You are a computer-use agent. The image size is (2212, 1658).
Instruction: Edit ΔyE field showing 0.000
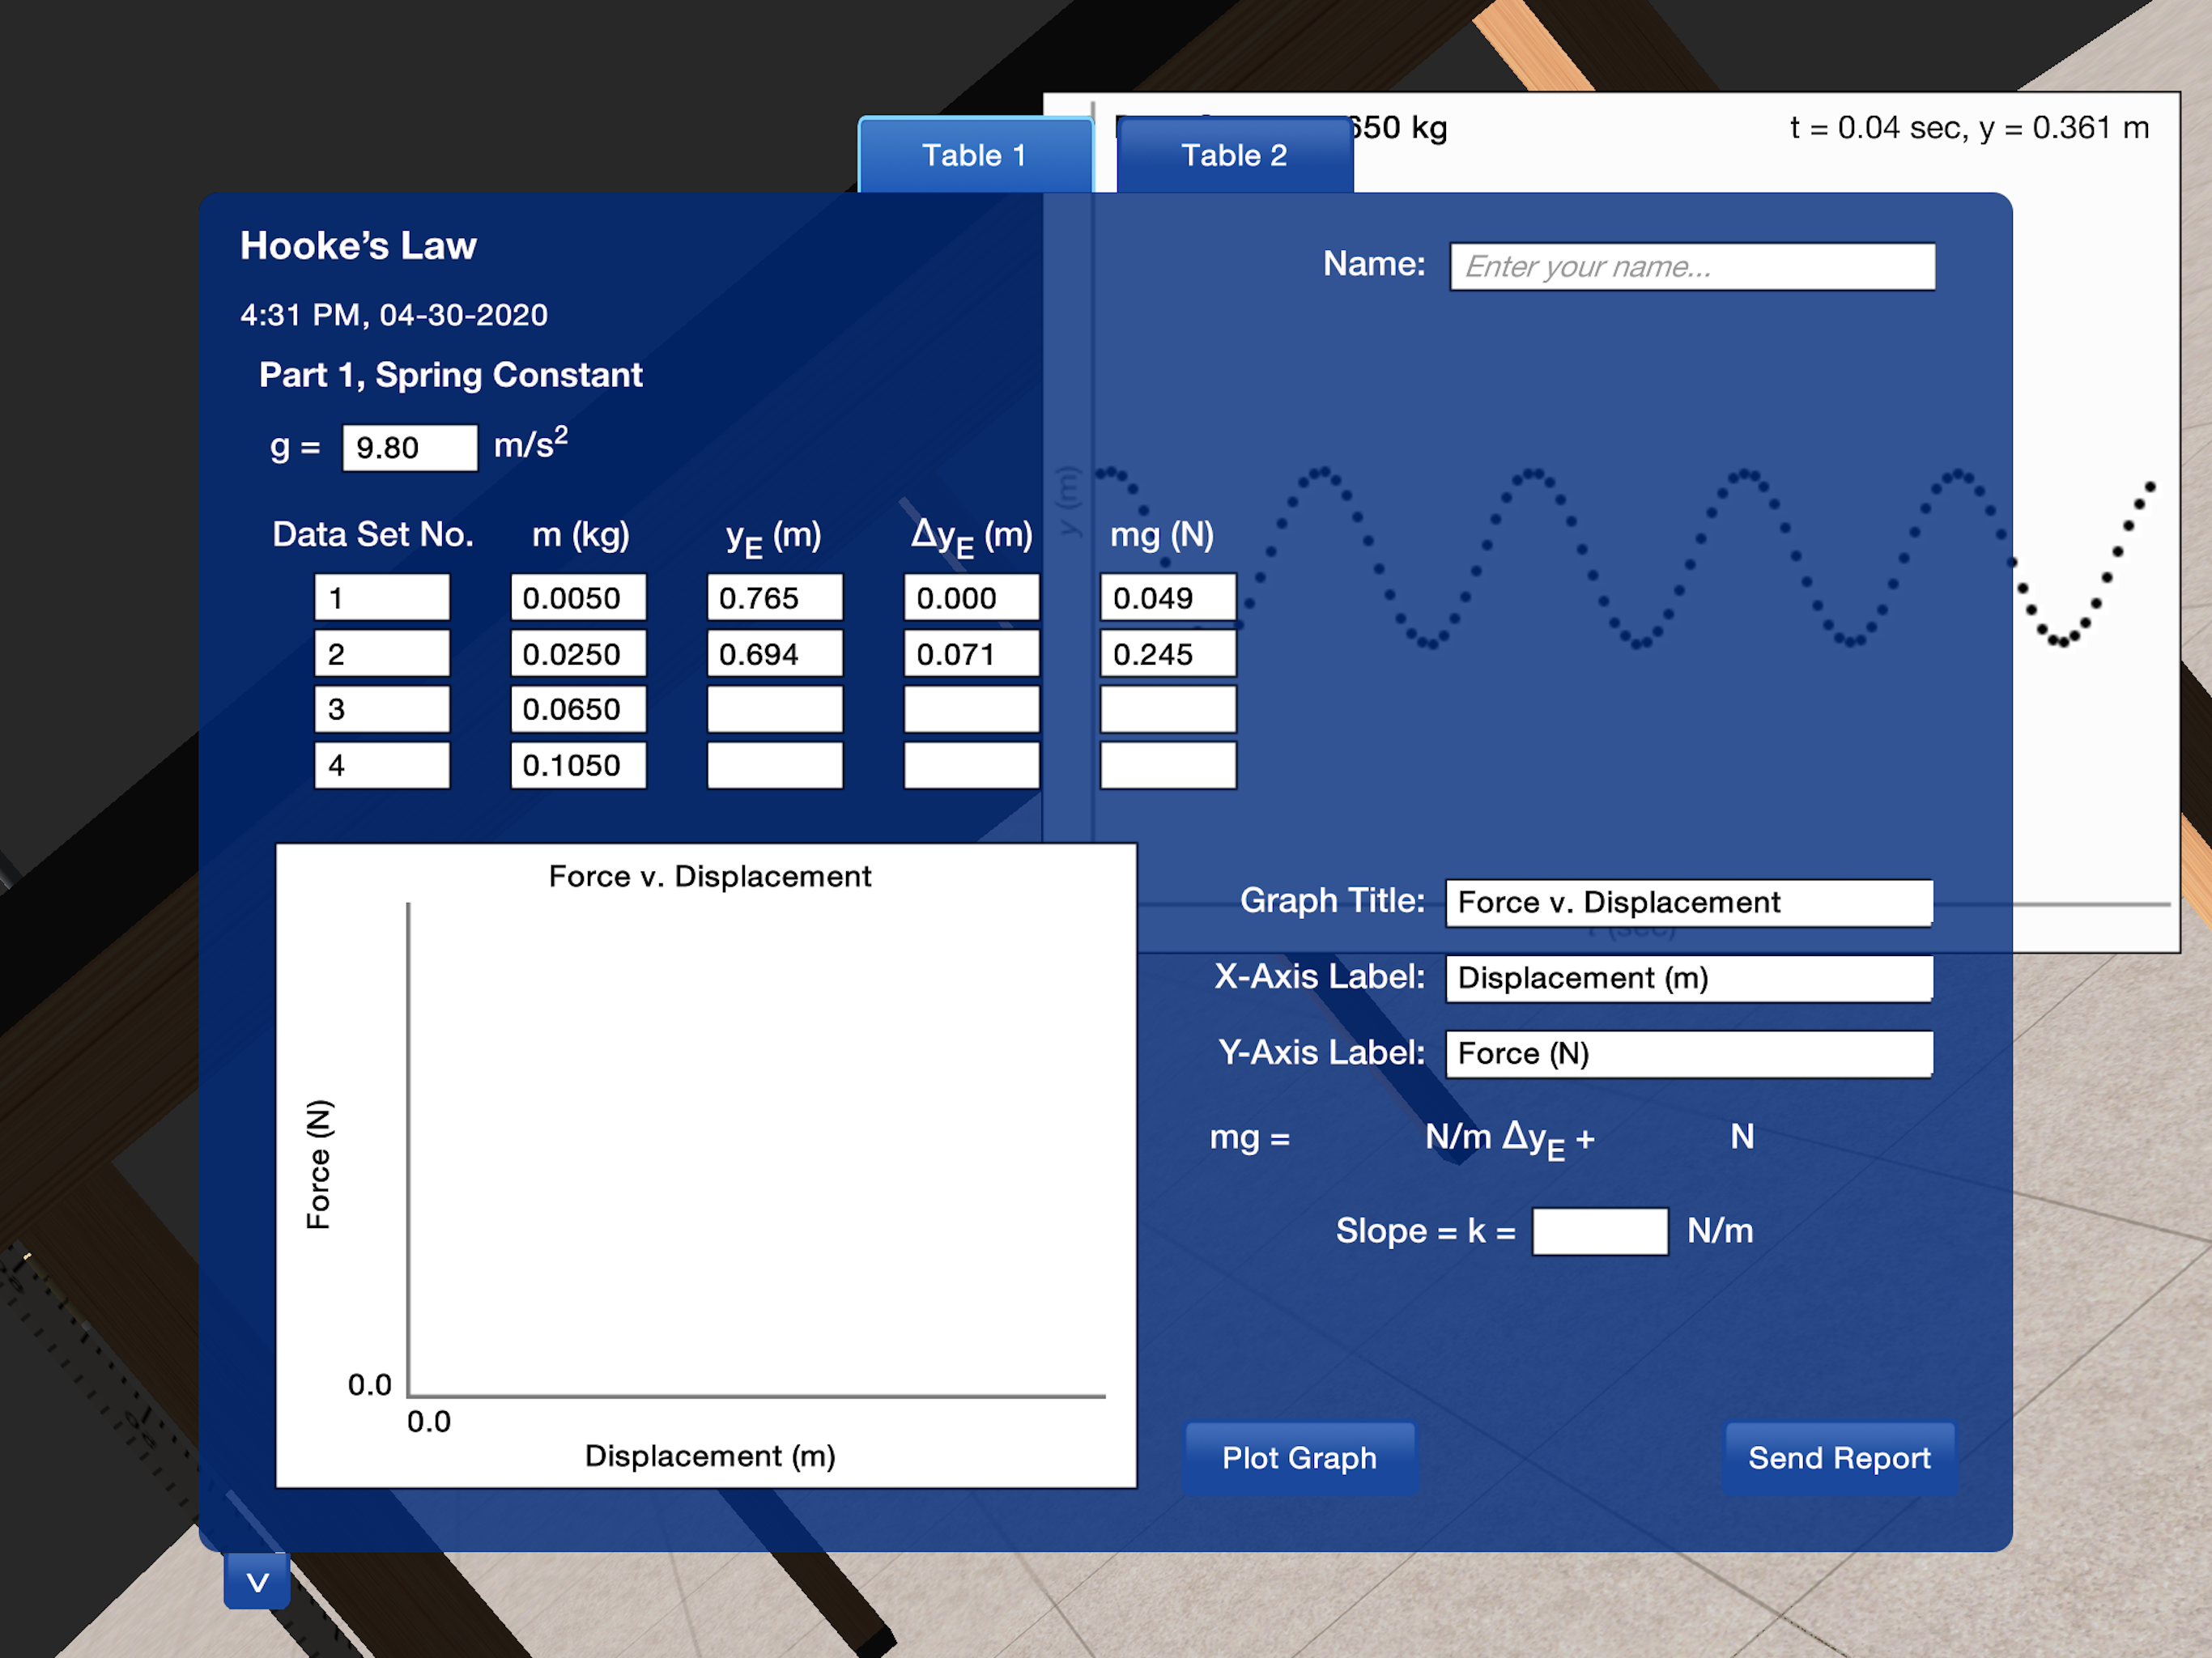coord(972,597)
